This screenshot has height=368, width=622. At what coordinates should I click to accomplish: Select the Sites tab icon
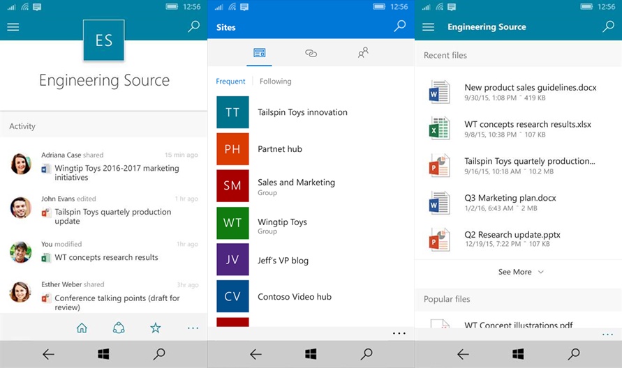[x=260, y=53]
